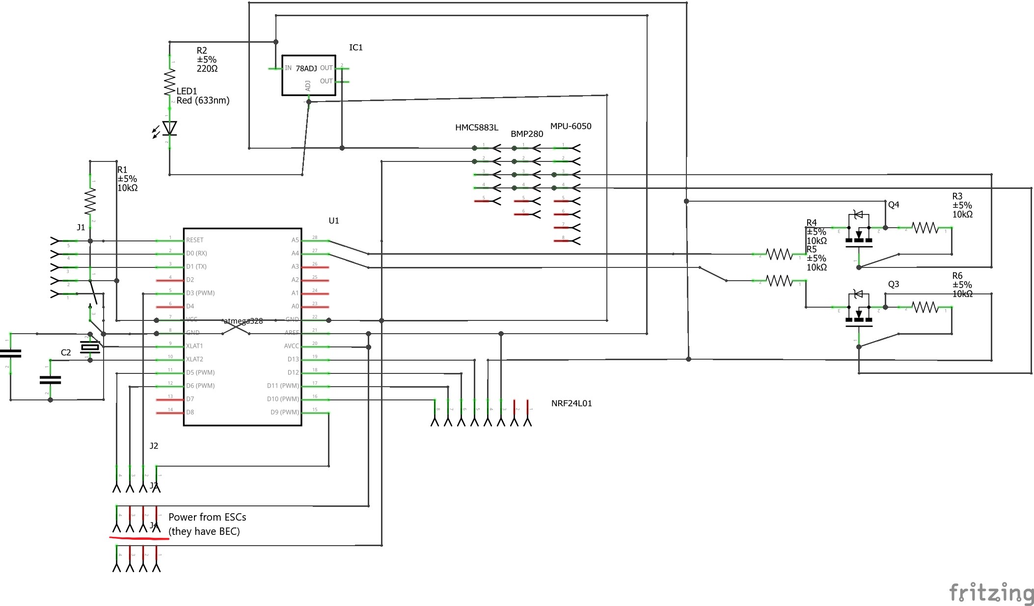Select the 78ADJ voltage regulator IC1

(x=309, y=75)
